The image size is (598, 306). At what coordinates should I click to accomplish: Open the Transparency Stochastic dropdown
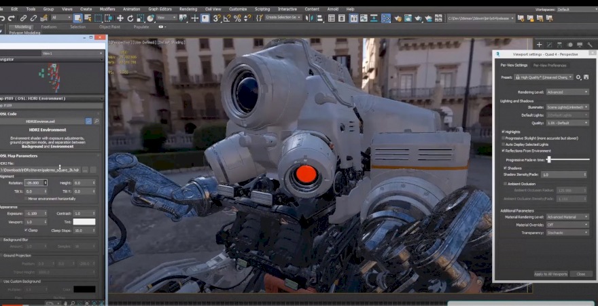(x=567, y=233)
